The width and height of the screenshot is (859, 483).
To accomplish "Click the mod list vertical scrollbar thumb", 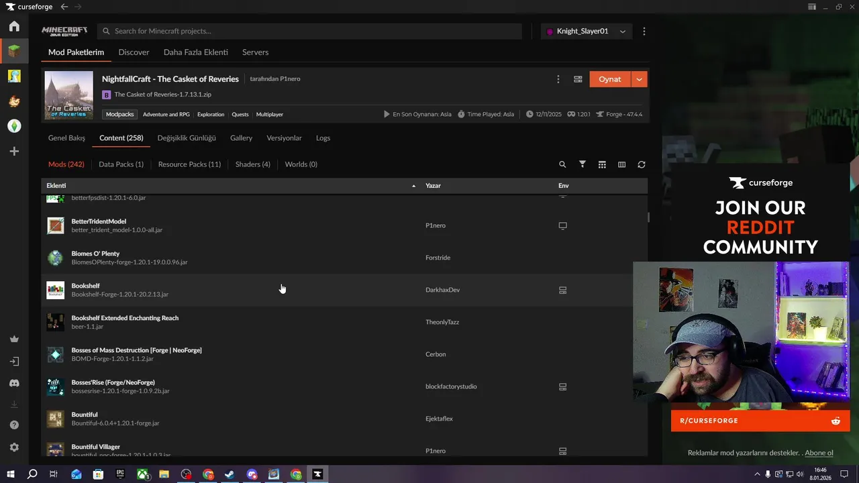I will (648, 217).
